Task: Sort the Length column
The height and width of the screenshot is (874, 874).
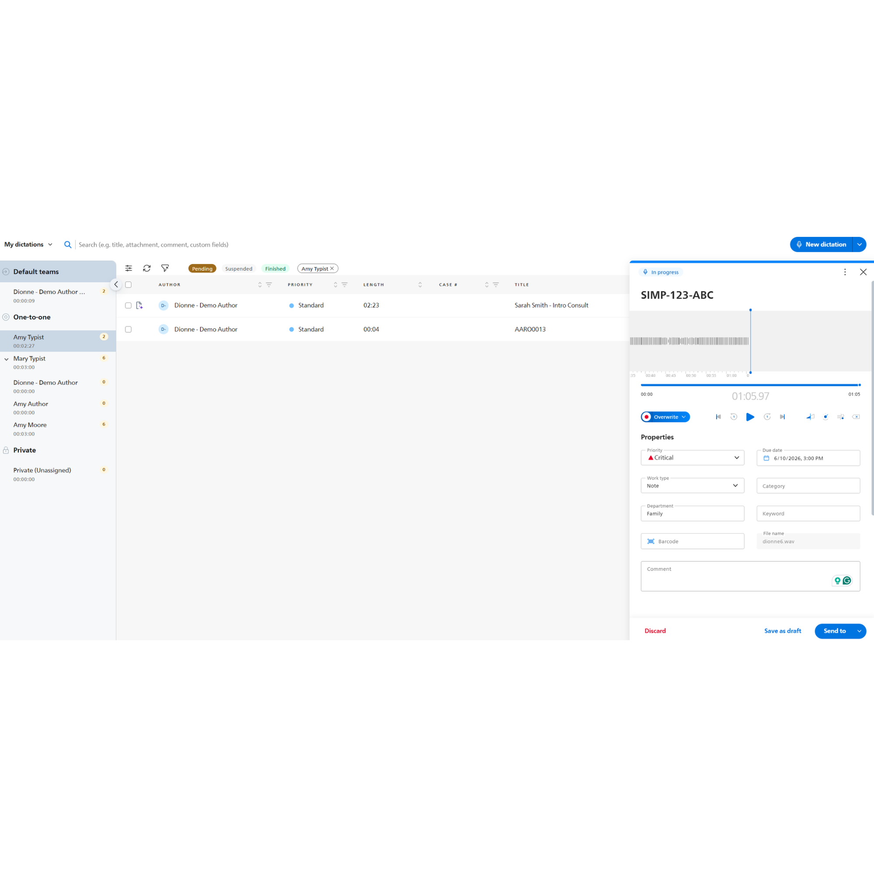Action: click(x=420, y=284)
